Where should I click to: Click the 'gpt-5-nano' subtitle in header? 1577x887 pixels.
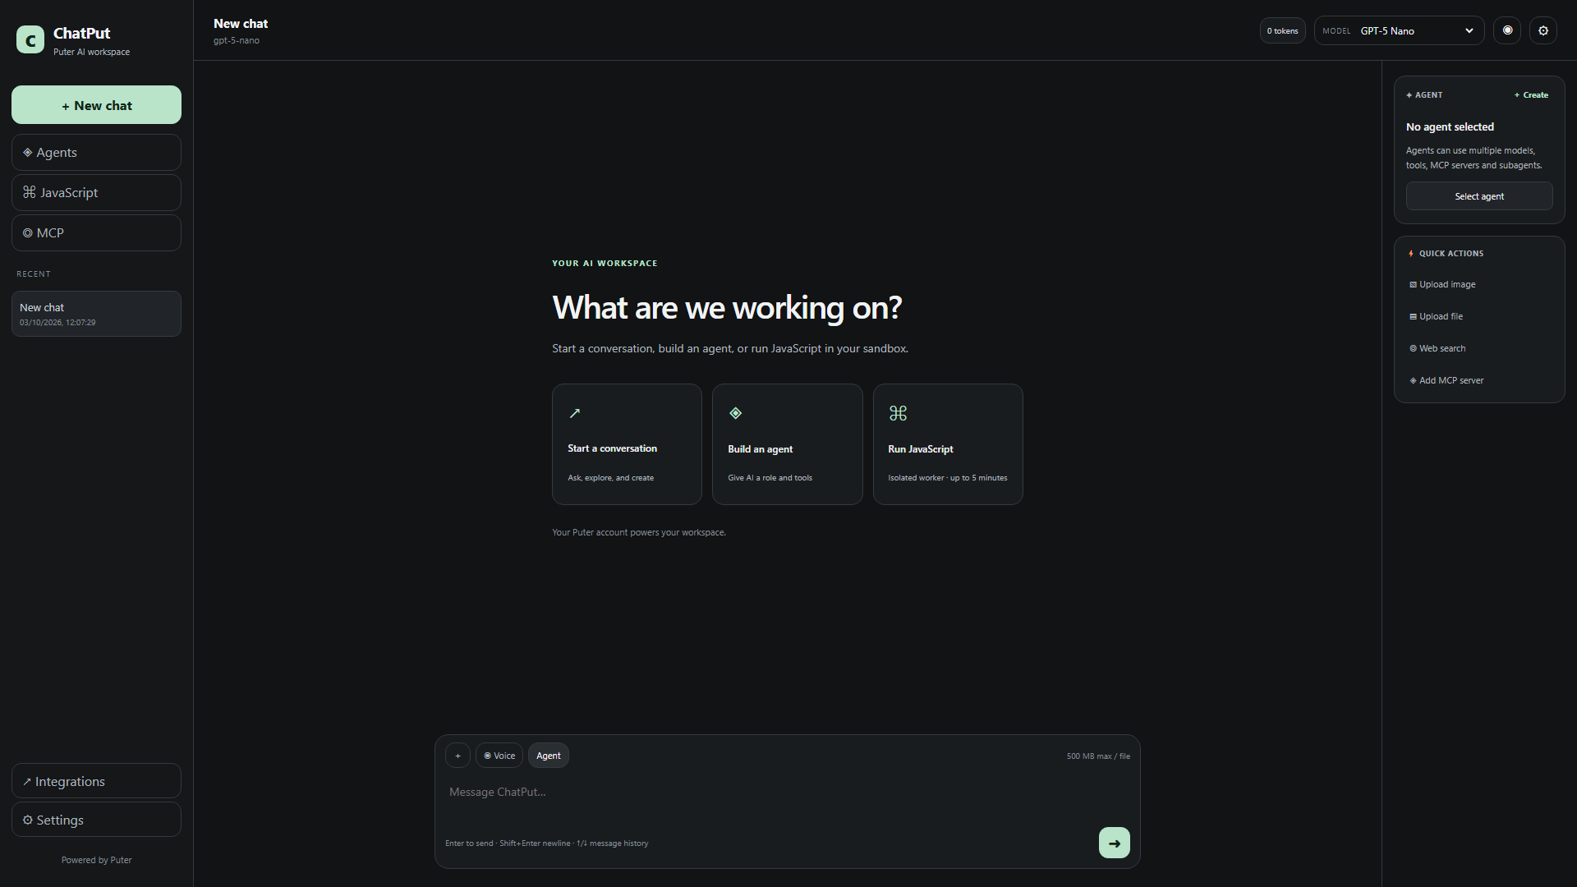[x=237, y=40]
